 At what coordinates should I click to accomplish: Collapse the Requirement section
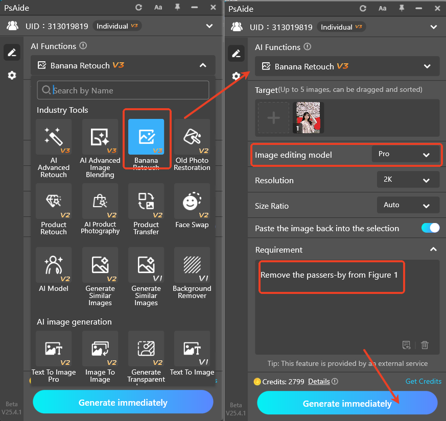tap(434, 250)
